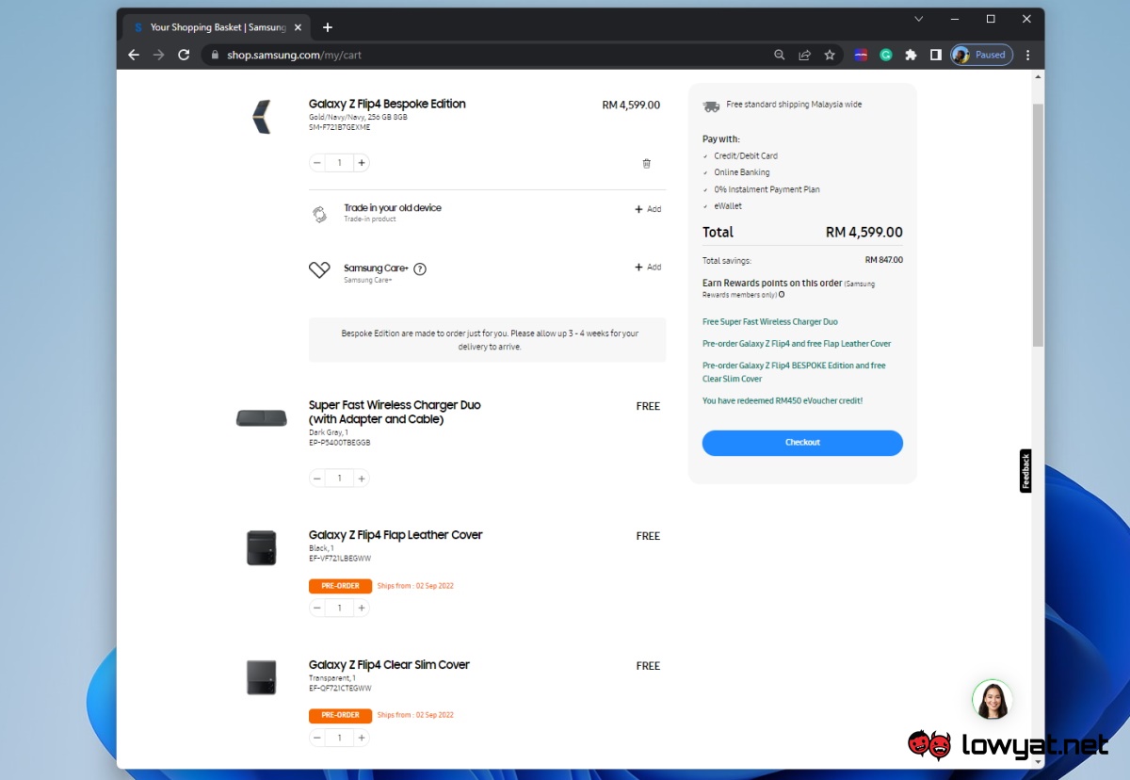
Task: Open Super Fast Wireless Charger Duo title
Action: (395, 412)
